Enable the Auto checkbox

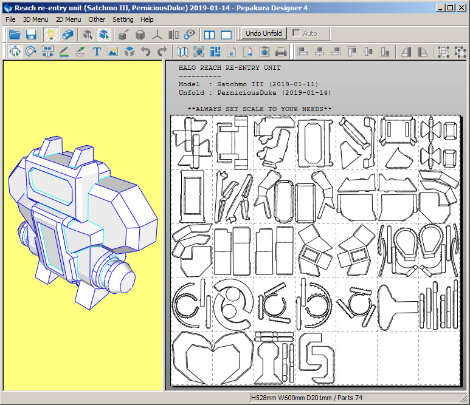(x=296, y=33)
